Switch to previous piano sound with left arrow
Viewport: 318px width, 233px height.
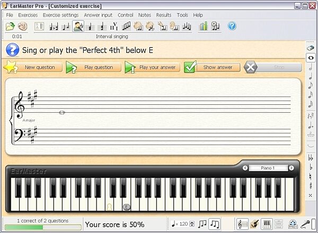click(x=245, y=168)
